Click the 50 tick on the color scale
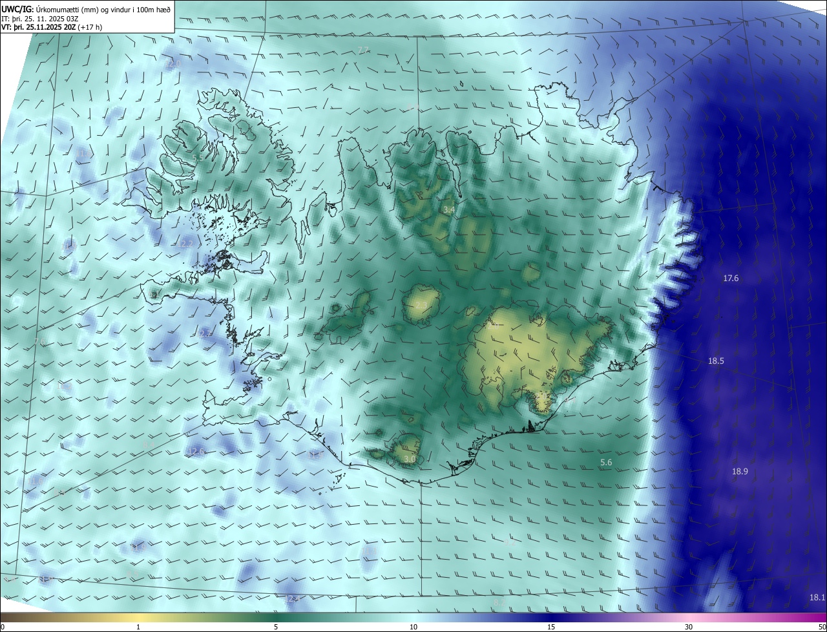Image resolution: width=827 pixels, height=632 pixels. pyautogui.click(x=822, y=627)
